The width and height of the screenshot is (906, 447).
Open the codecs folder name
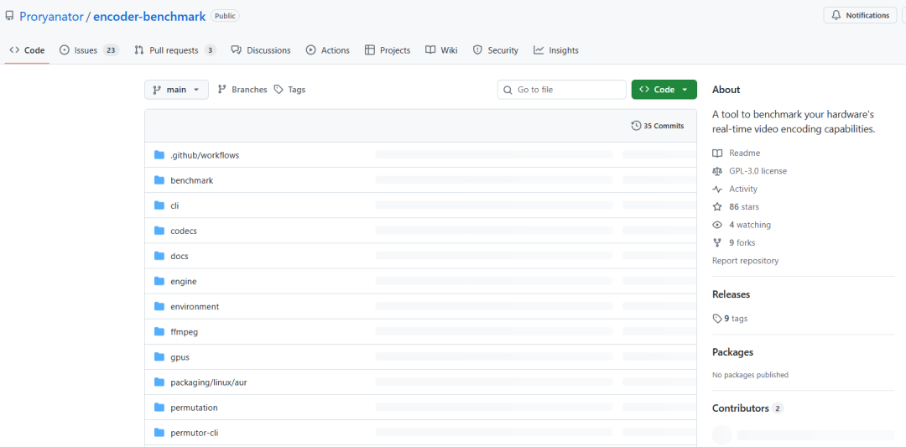coord(184,231)
